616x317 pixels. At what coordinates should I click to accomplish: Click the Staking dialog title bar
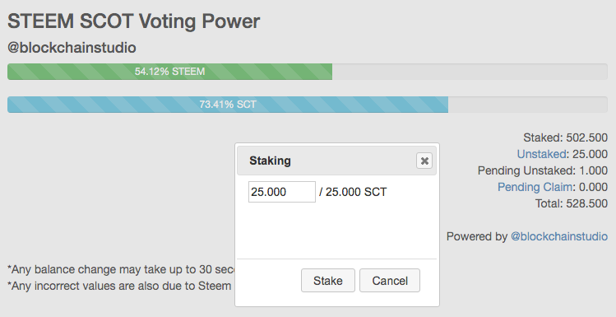pos(336,161)
